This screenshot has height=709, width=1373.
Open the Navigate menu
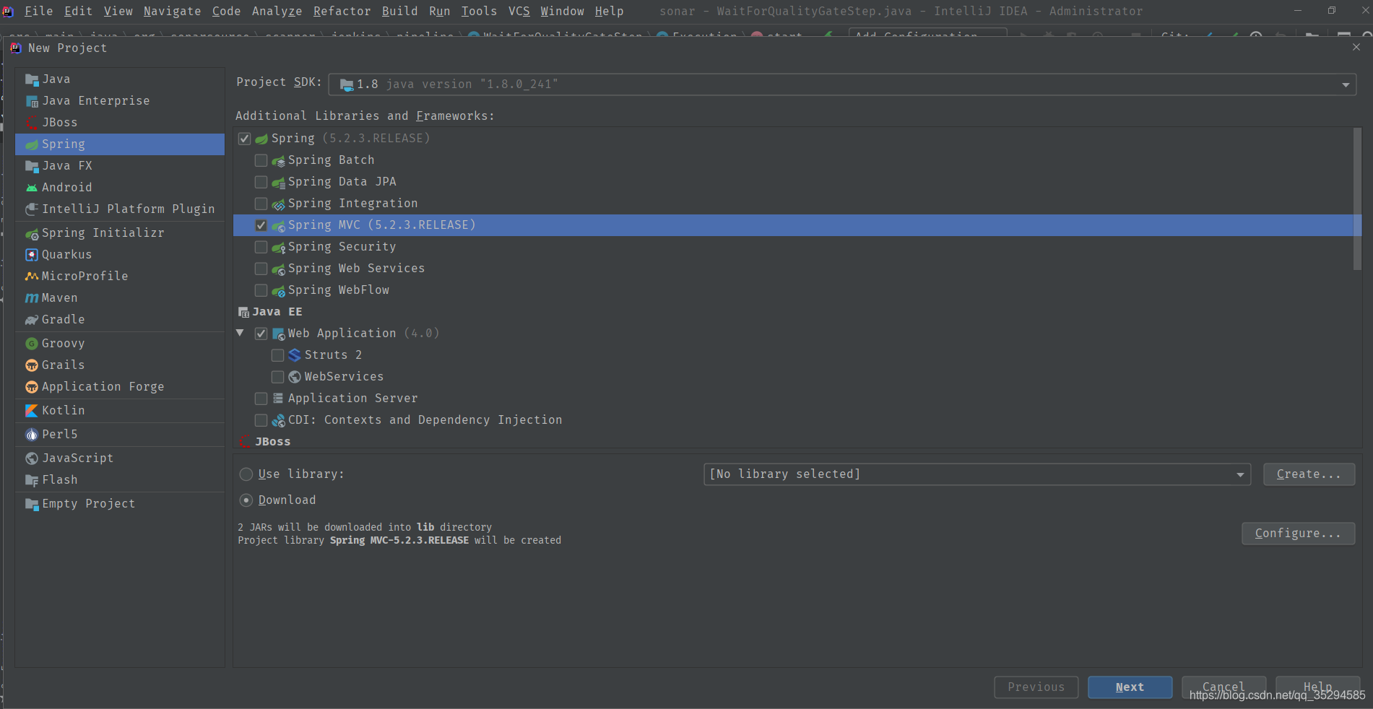[x=172, y=11]
